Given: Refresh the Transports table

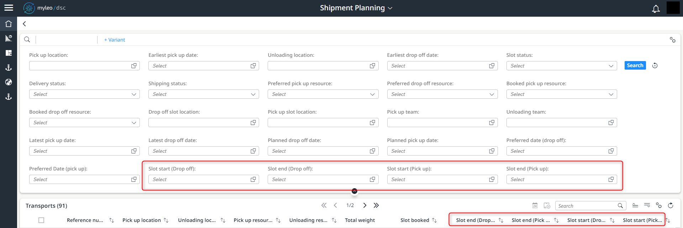Looking at the screenshot, I should pos(671,206).
